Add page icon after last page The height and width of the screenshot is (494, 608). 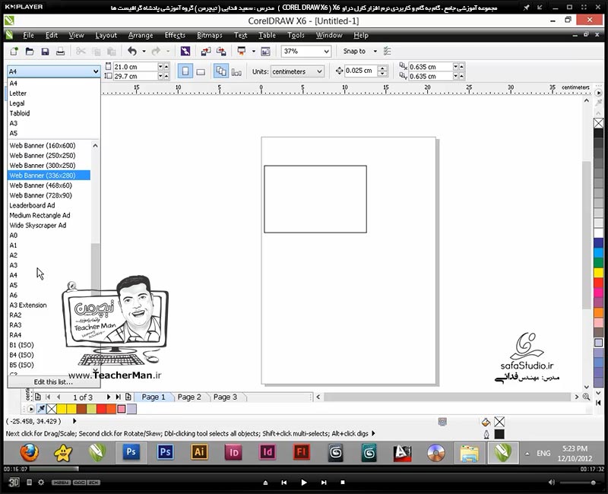128,397
